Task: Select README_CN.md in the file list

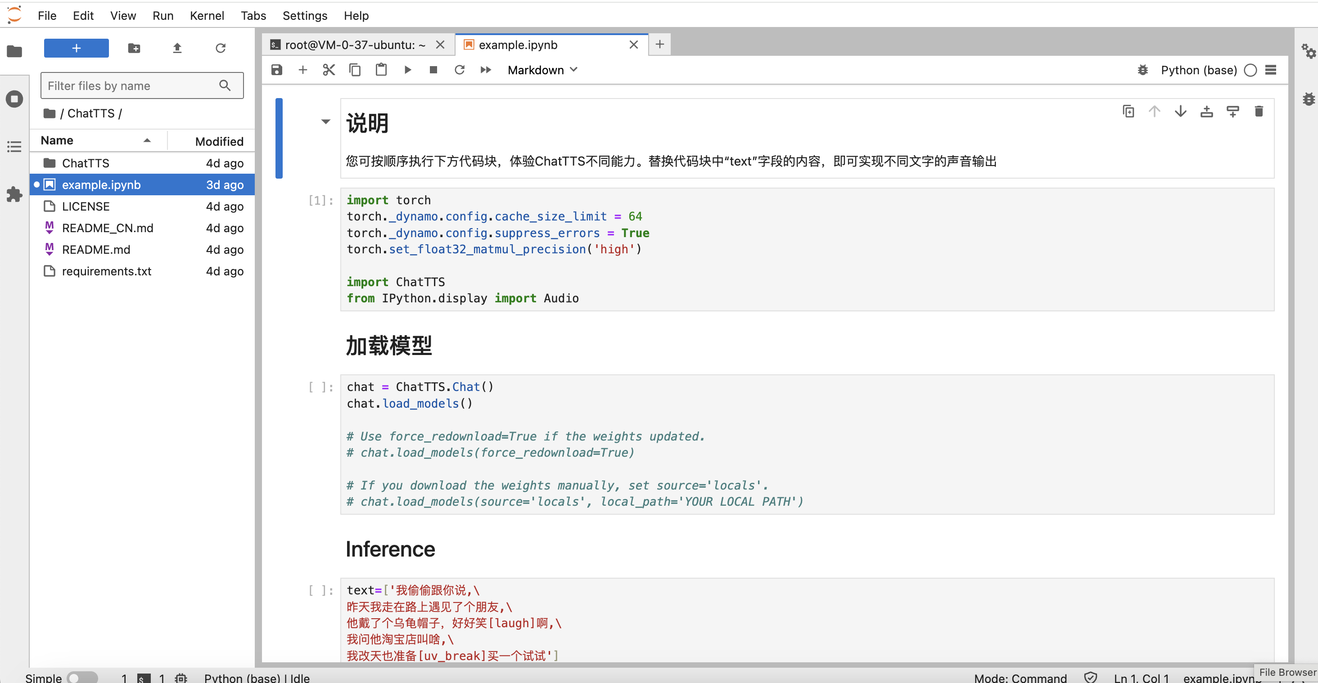Action: [x=142, y=228]
